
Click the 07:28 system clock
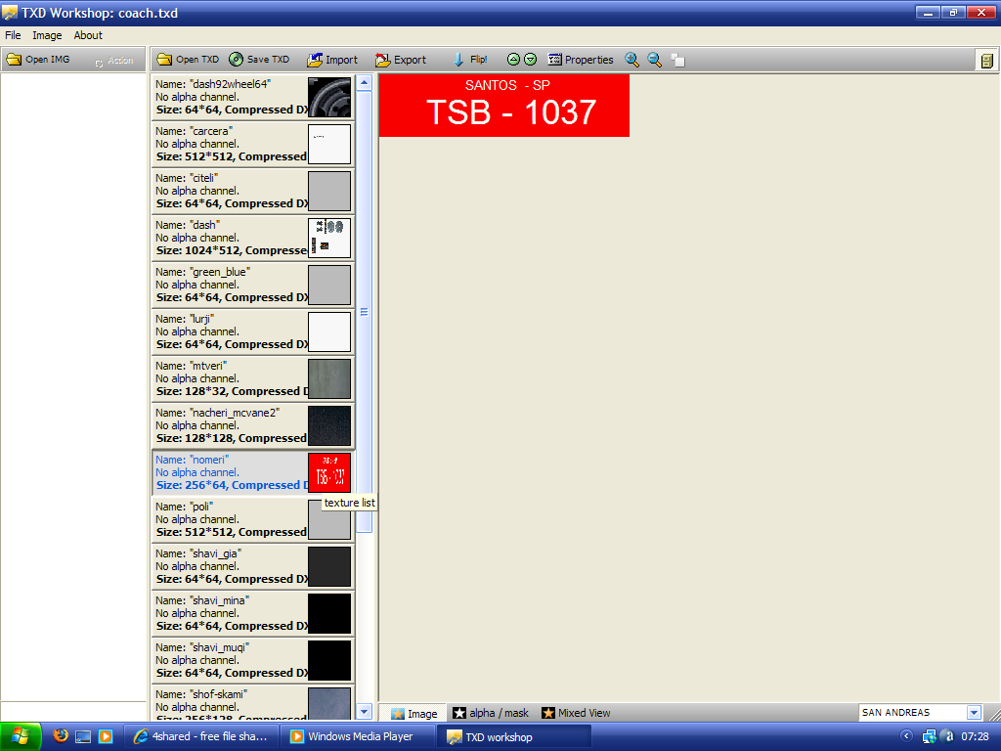click(976, 736)
